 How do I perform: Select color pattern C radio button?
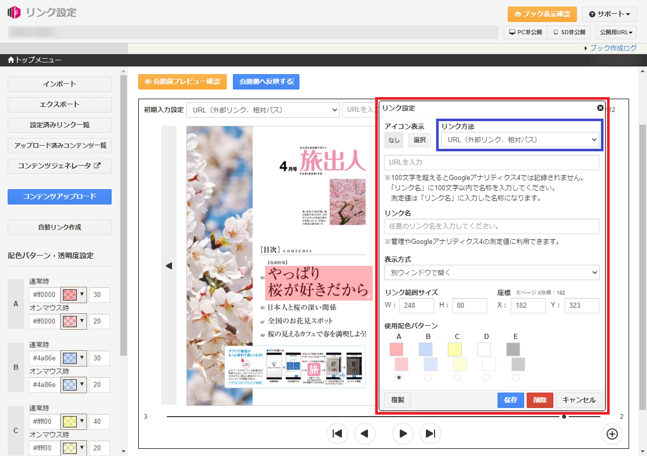click(x=457, y=377)
